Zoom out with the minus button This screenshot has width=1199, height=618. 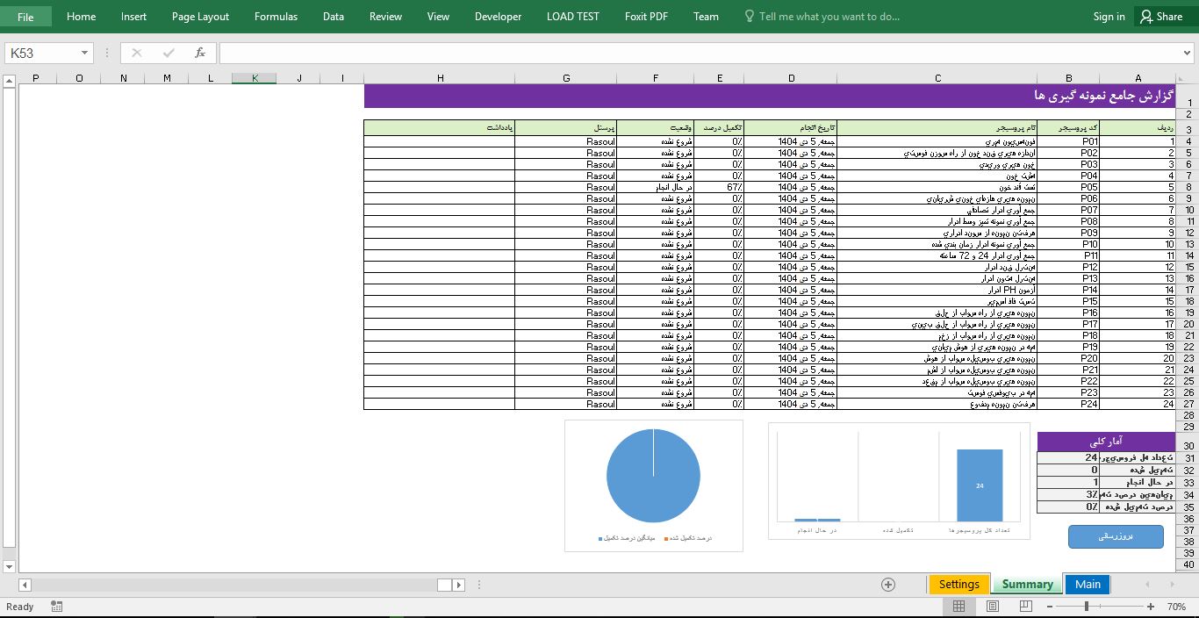[1049, 607]
